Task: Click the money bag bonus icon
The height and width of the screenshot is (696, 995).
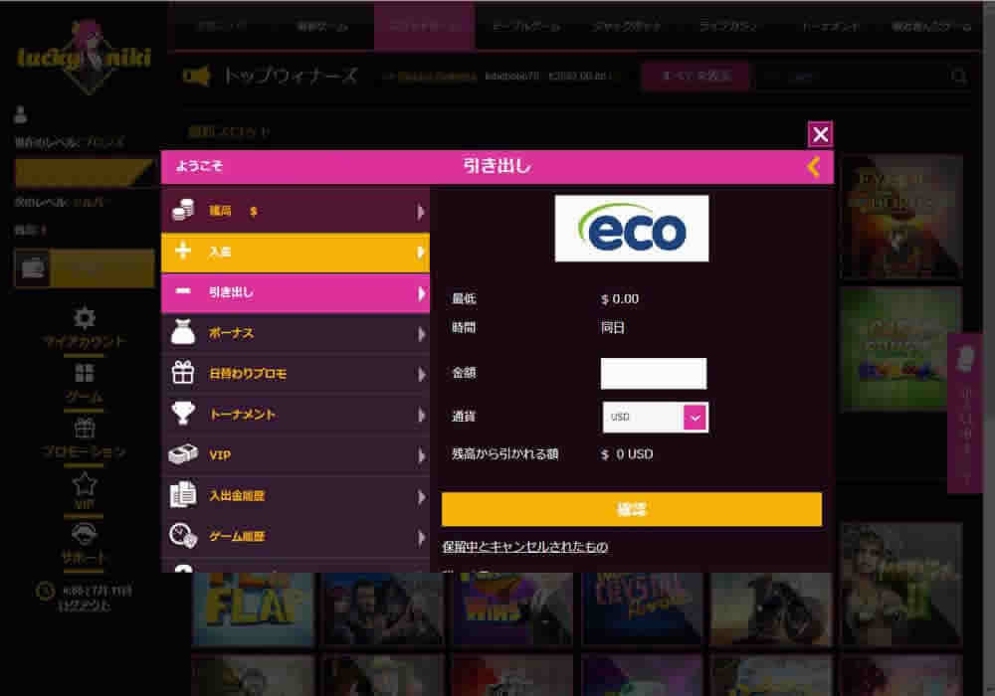Action: pyautogui.click(x=183, y=332)
